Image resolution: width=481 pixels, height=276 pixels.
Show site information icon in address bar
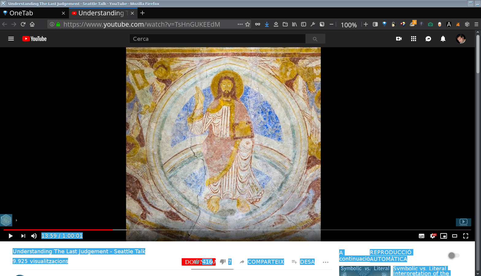52,24
